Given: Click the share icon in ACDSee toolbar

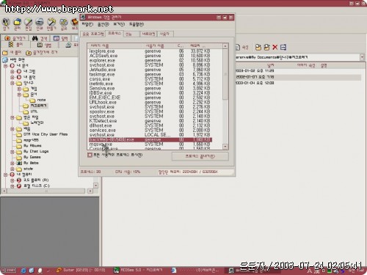Looking at the screenshot, I should (x=64, y=22).
